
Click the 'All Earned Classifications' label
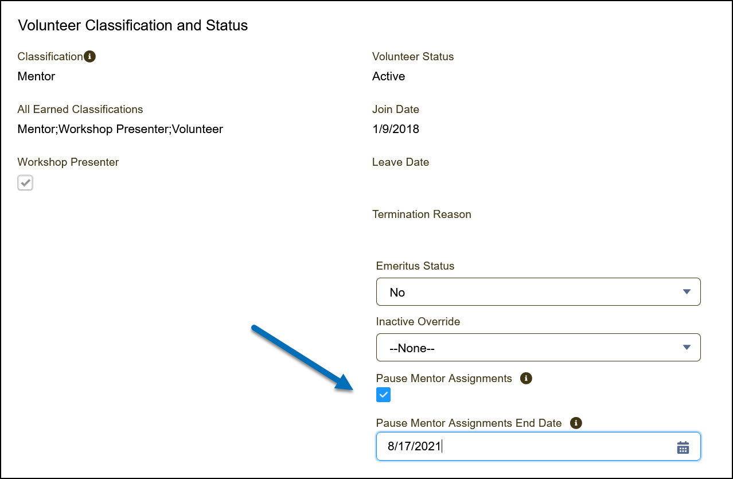point(80,109)
